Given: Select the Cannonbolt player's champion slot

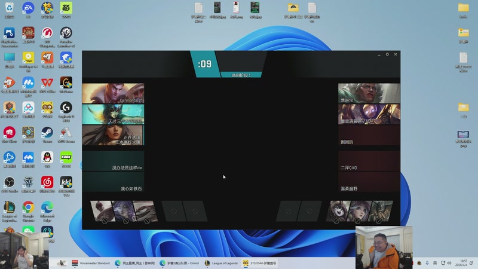Looking at the screenshot, I should (113, 93).
